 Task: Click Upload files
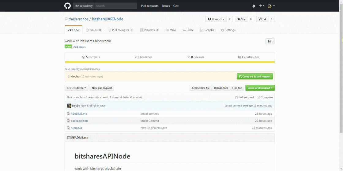(221, 88)
